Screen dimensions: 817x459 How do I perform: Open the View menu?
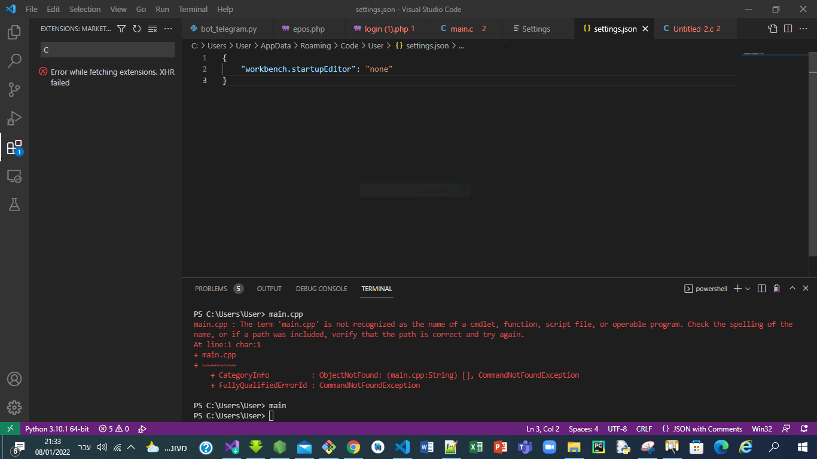point(118,9)
